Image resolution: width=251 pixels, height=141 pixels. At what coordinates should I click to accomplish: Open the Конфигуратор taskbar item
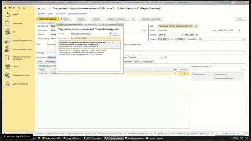pos(51,138)
